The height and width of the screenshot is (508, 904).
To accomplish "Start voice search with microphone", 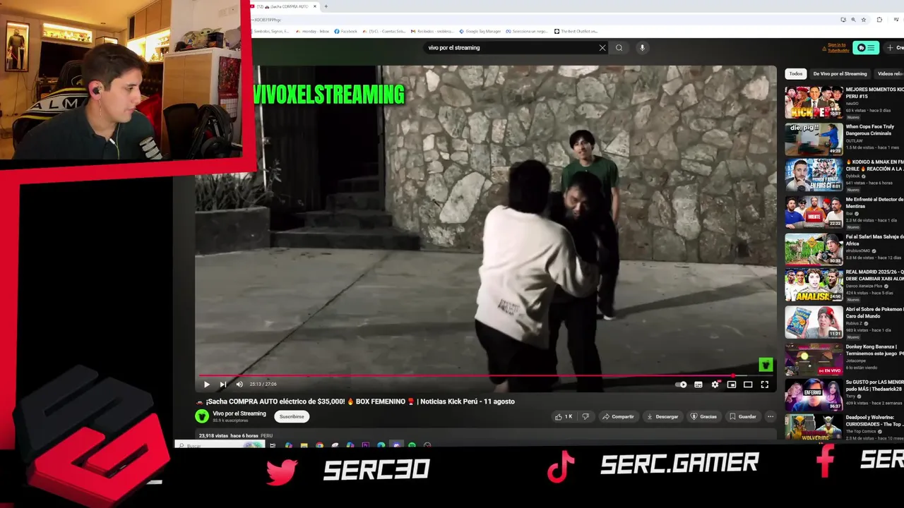I will point(642,48).
